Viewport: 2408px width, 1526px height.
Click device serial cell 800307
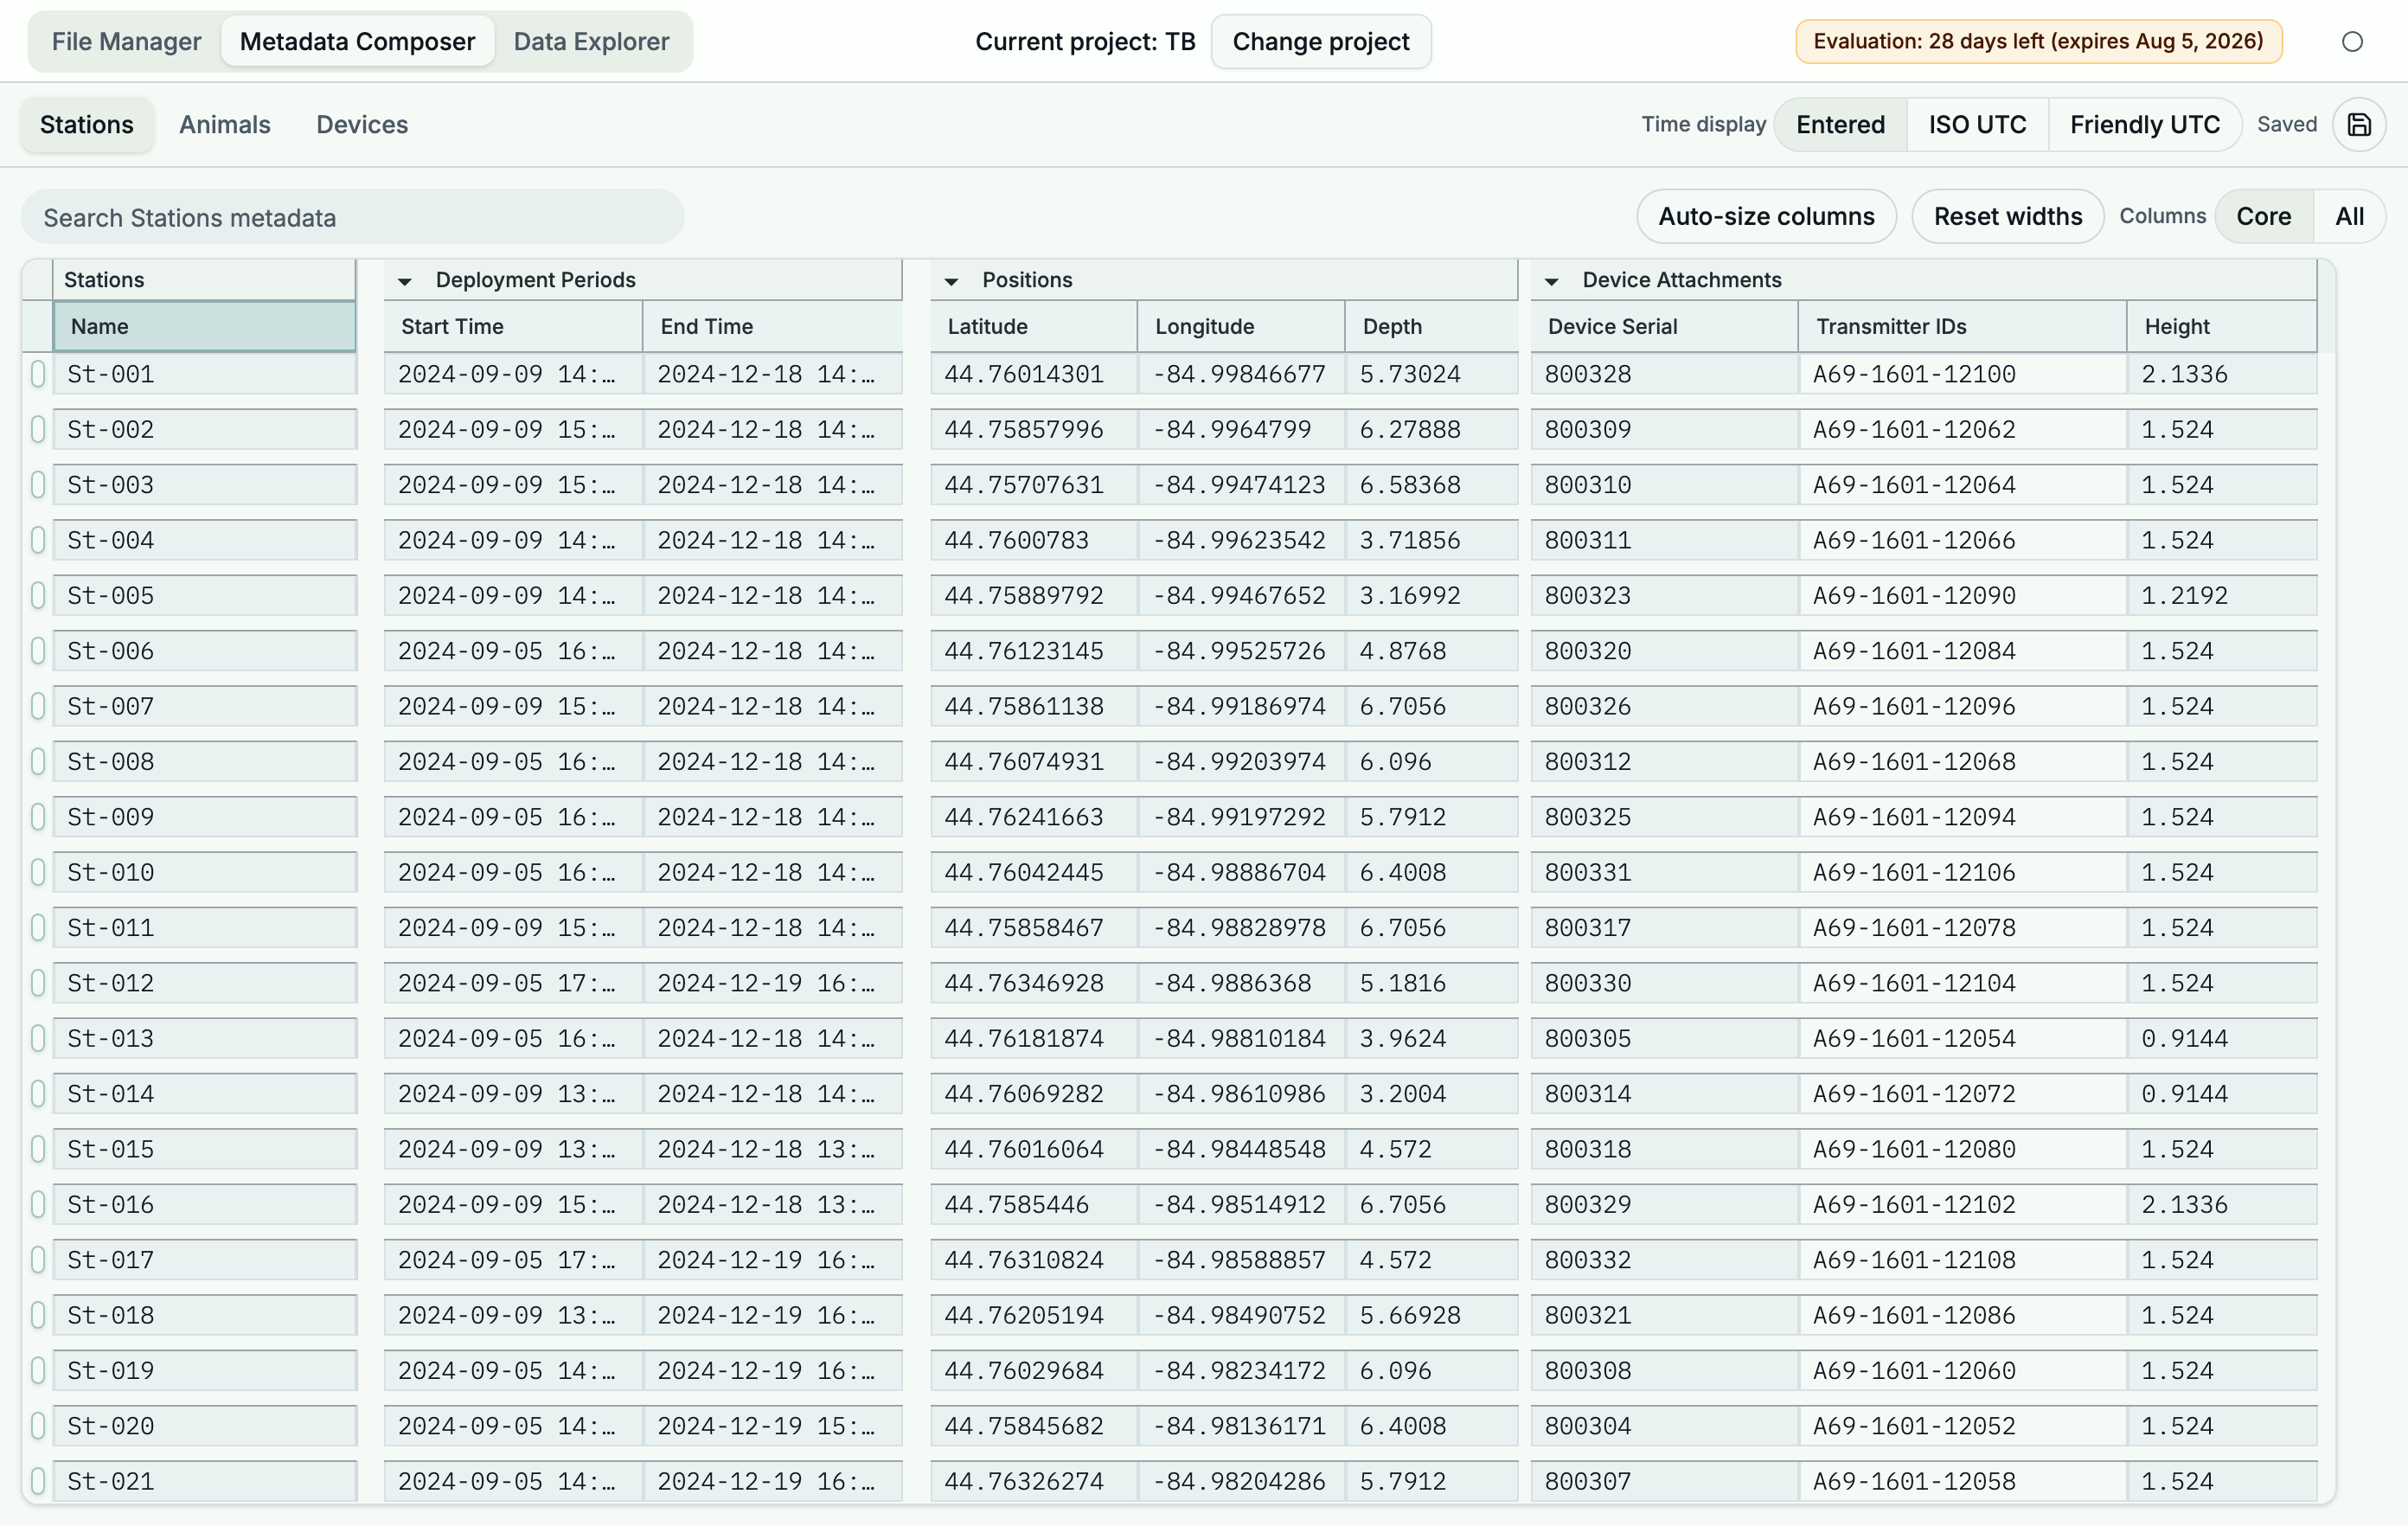pos(1664,1481)
